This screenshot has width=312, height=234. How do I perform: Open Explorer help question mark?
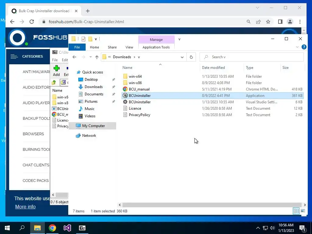point(304,47)
